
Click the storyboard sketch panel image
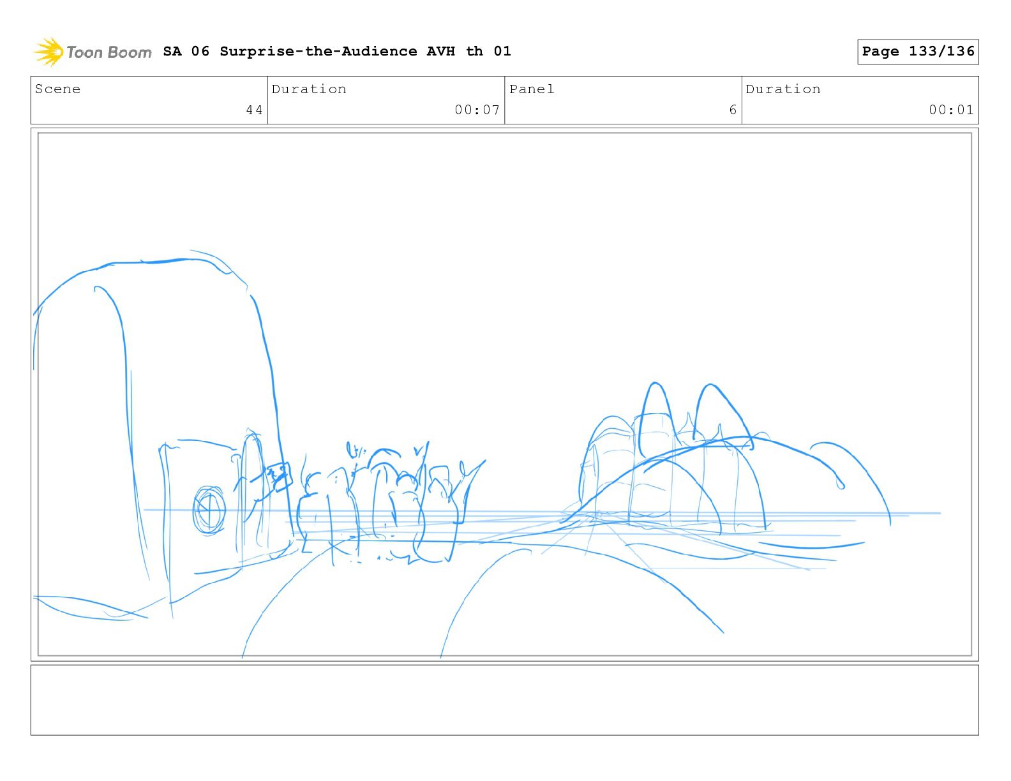click(505, 394)
